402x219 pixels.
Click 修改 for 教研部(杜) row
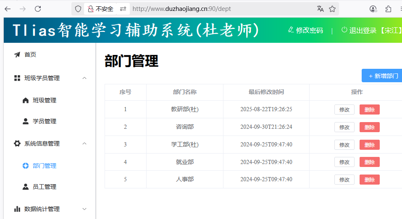(x=344, y=109)
